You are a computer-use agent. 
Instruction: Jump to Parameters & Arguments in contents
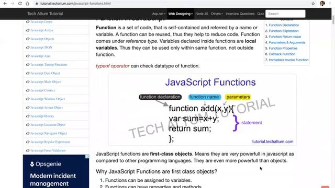click(x=287, y=42)
